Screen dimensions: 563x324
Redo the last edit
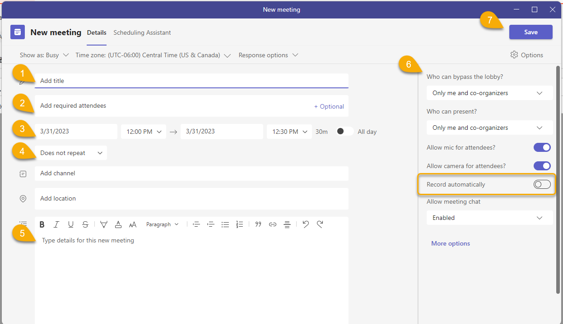[x=320, y=224]
